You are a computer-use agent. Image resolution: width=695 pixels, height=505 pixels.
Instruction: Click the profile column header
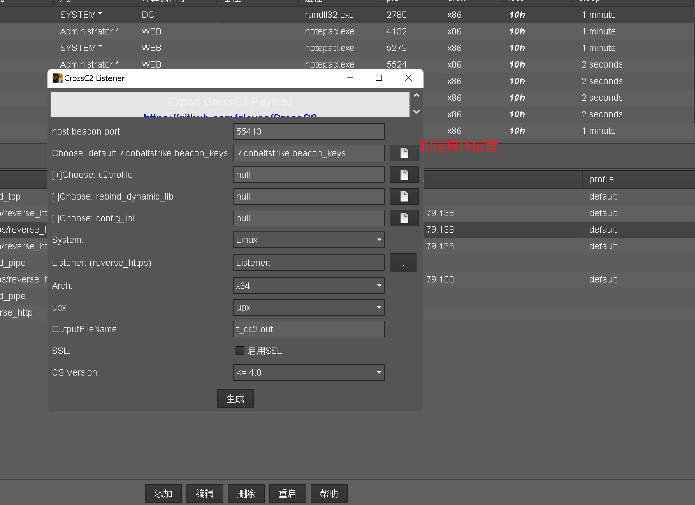click(x=601, y=179)
